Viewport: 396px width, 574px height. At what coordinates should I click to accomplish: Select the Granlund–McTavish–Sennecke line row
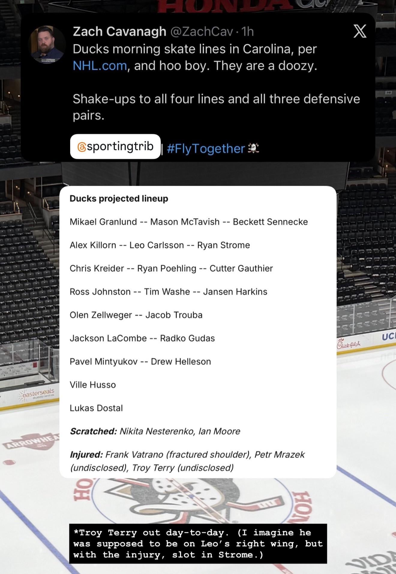[188, 222]
